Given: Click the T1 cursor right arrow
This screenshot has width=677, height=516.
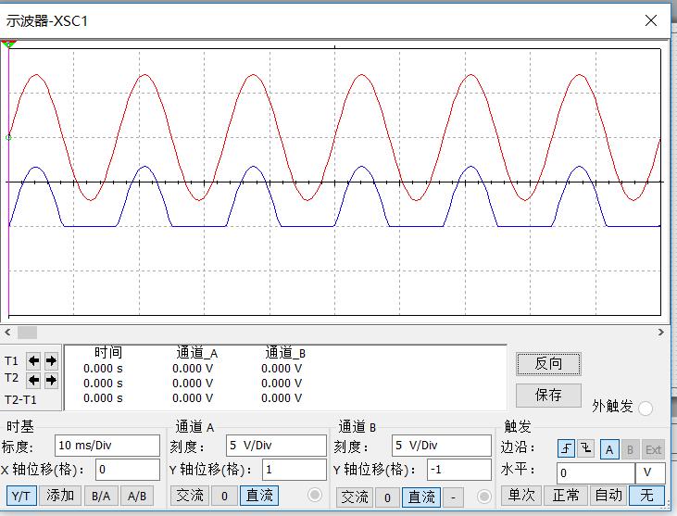Looking at the screenshot, I should click(51, 361).
